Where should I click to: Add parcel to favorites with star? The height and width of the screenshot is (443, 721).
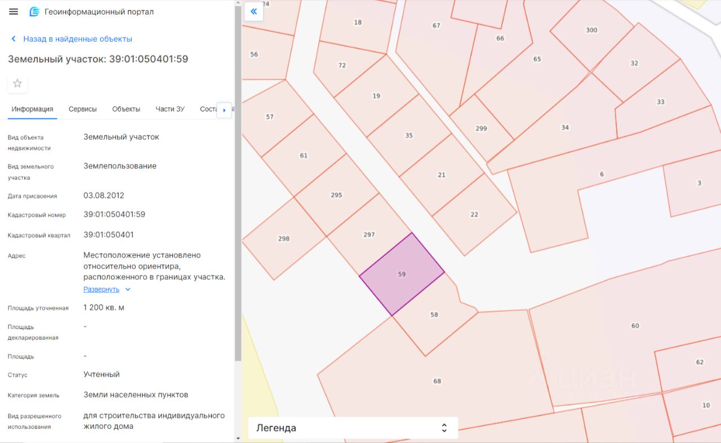[17, 83]
